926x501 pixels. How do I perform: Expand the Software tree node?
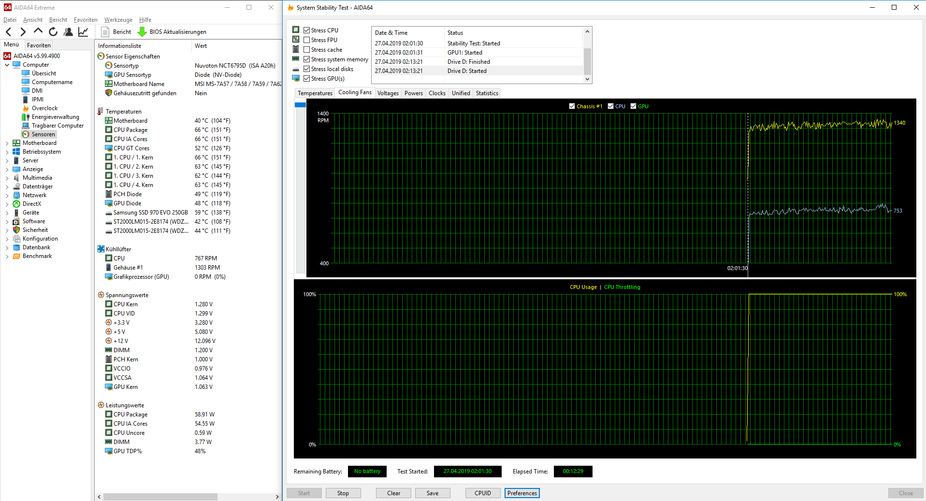pos(7,221)
